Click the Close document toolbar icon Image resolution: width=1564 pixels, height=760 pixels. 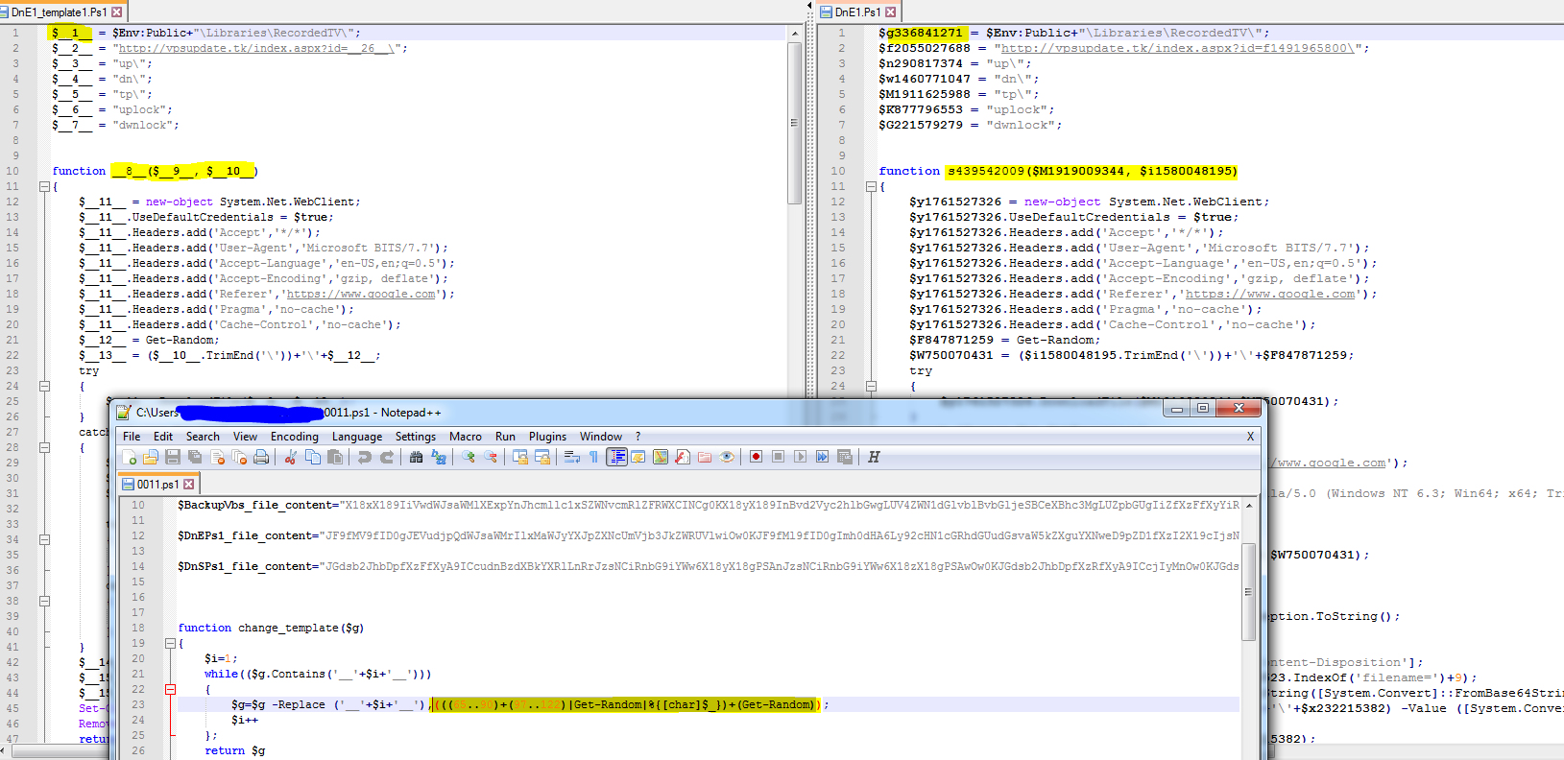pos(217,457)
